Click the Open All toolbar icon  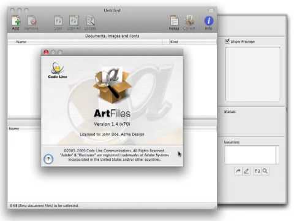[73, 23]
